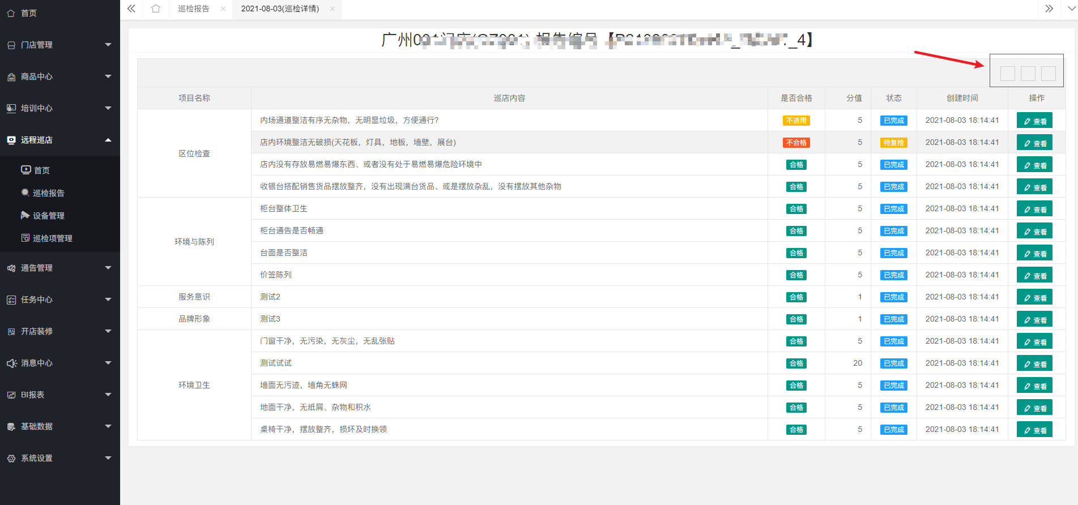
Task: Click the last empty toolbar icon box
Action: click(x=1048, y=74)
